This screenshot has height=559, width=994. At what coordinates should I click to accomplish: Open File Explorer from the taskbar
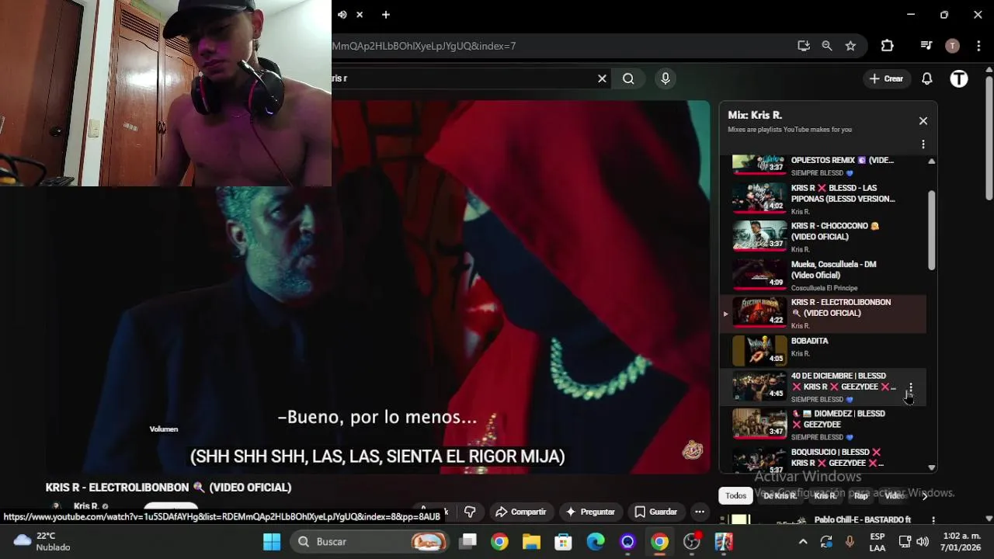point(531,542)
